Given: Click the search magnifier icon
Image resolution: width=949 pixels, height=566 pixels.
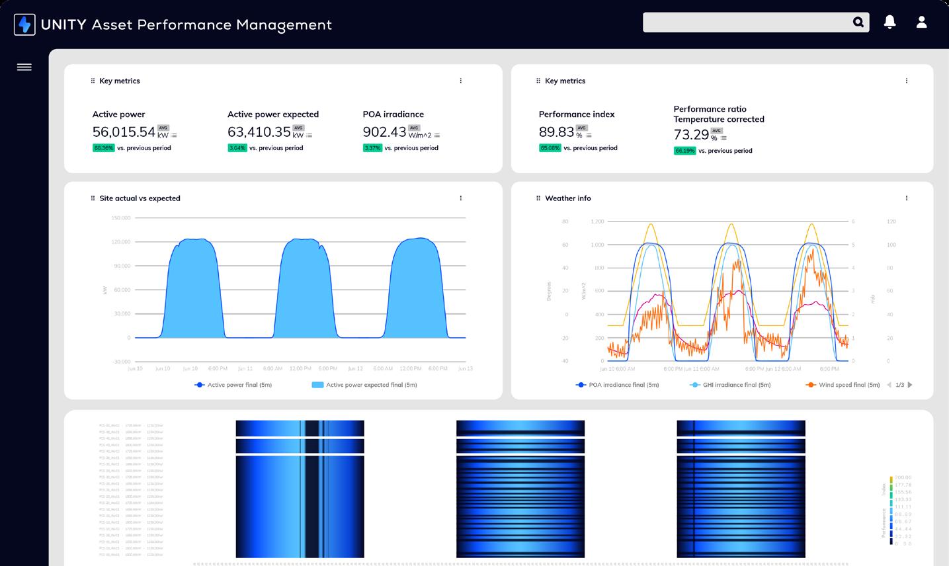Looking at the screenshot, I should click(x=858, y=22).
